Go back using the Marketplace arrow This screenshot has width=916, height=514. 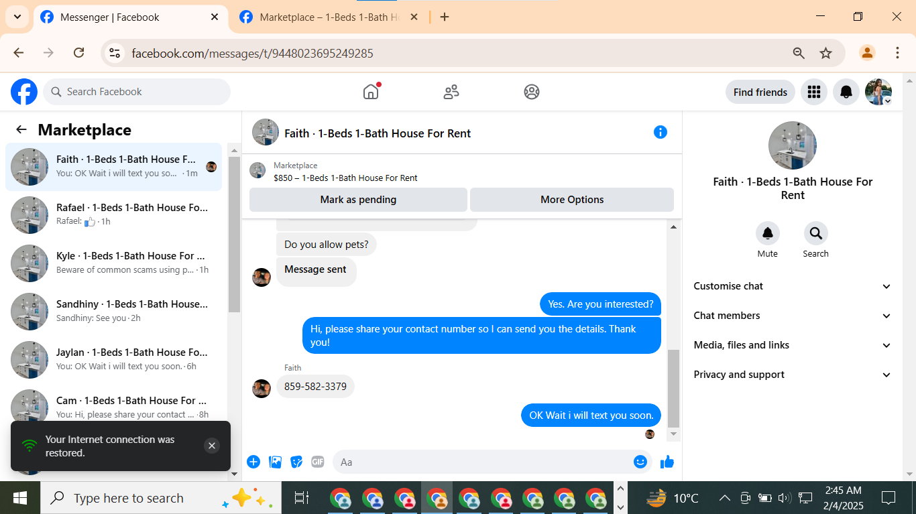[21, 130]
